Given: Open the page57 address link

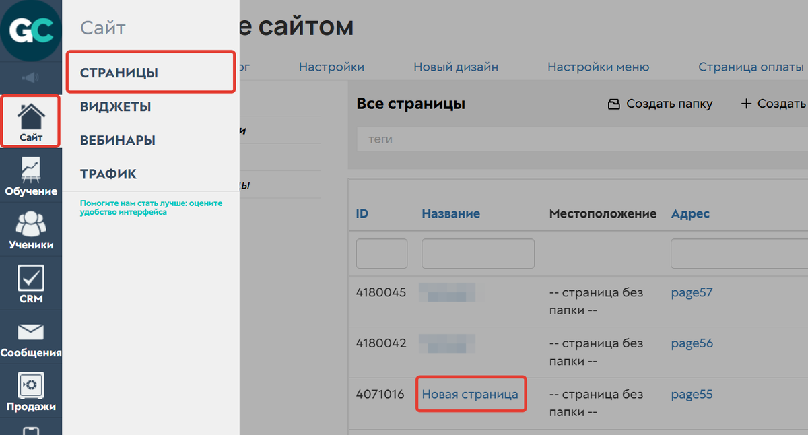Looking at the screenshot, I should (692, 293).
